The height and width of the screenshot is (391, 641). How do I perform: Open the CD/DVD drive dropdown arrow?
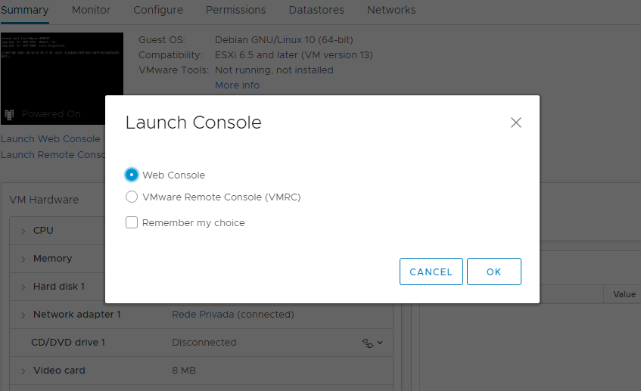click(380, 343)
